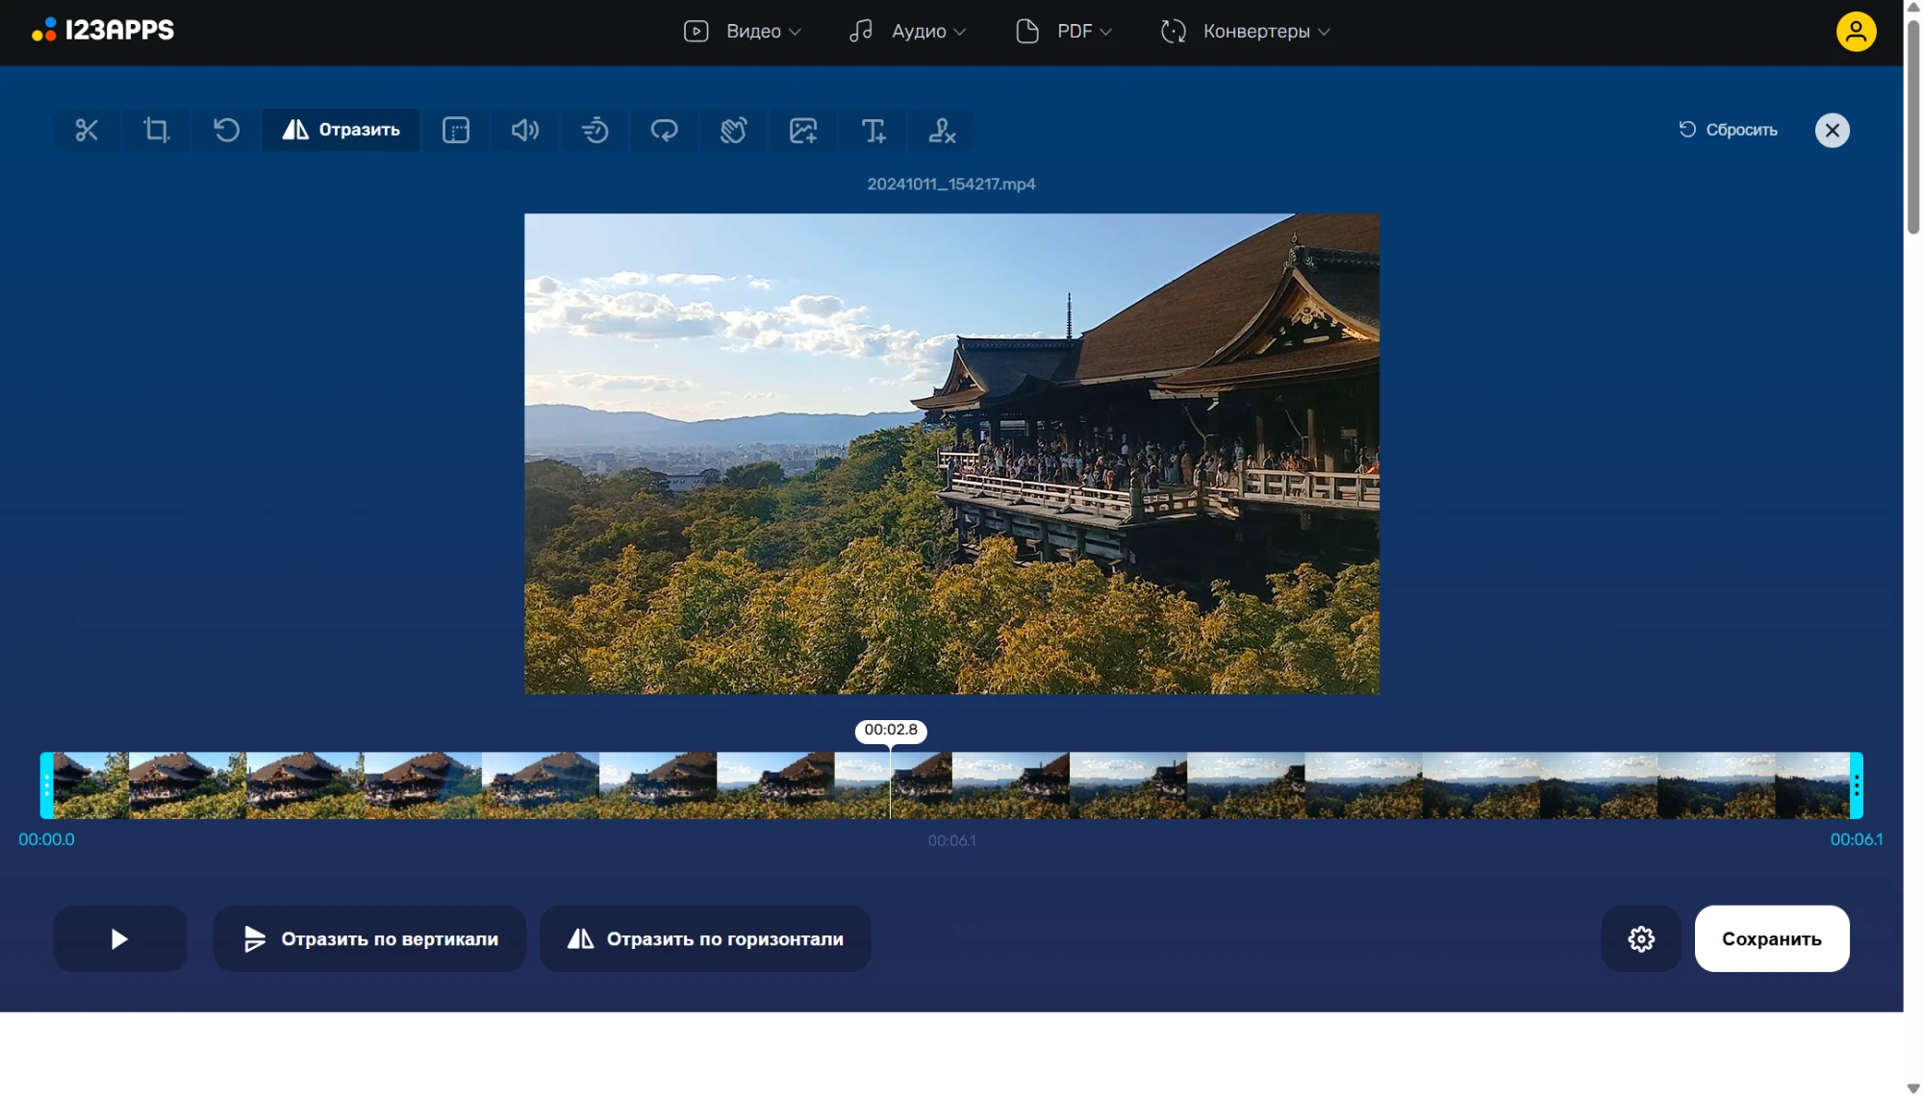Screen dimensions: 1923x1097
Task: Open the output settings gear
Action: click(x=1641, y=938)
